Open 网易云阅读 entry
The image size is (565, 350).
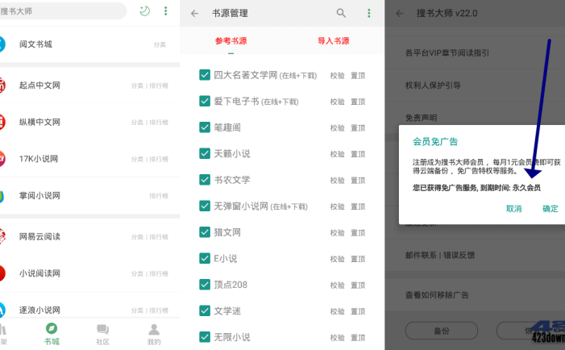(89, 237)
